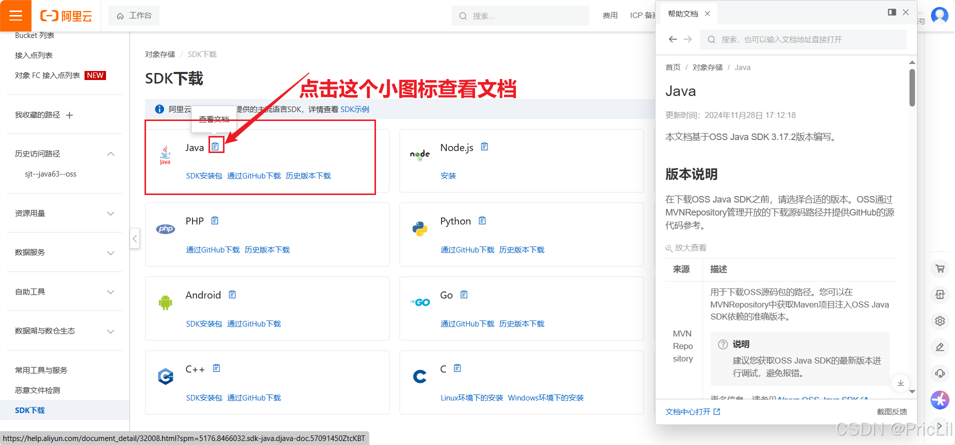
Task: Open PHP 通过GitHub下载 link
Action: pos(213,250)
